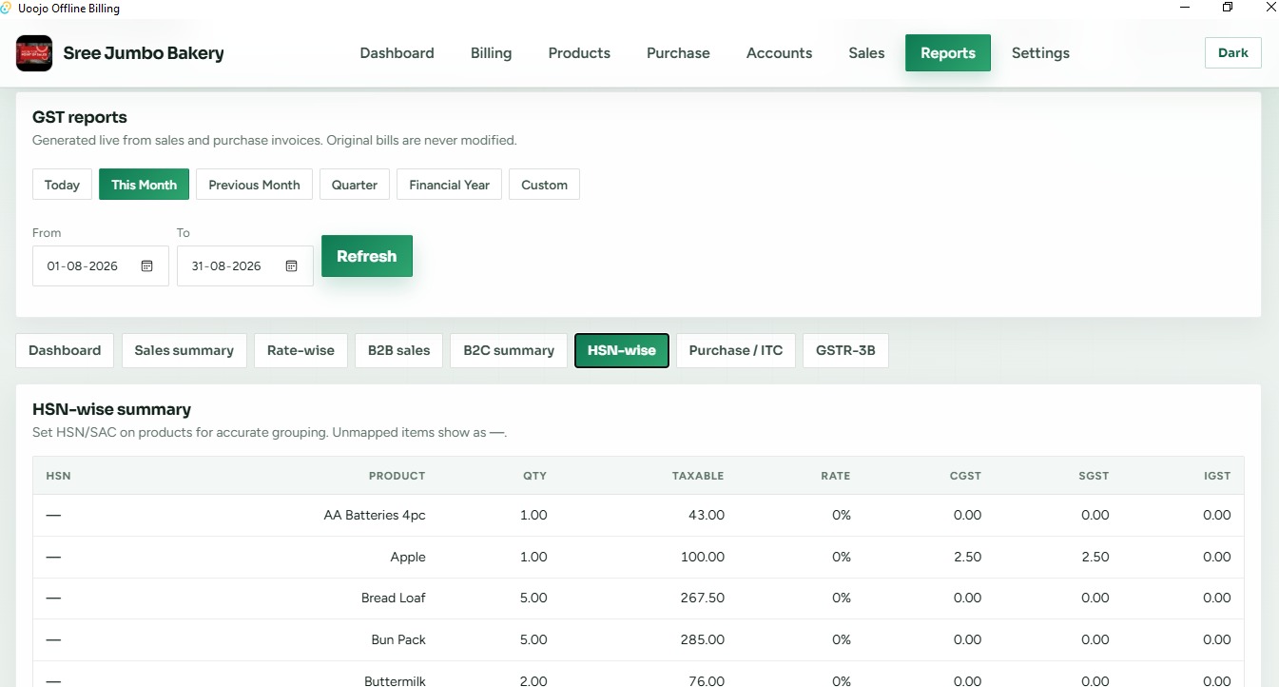Click the Sree Jumbo Bakery logo icon

(34, 53)
